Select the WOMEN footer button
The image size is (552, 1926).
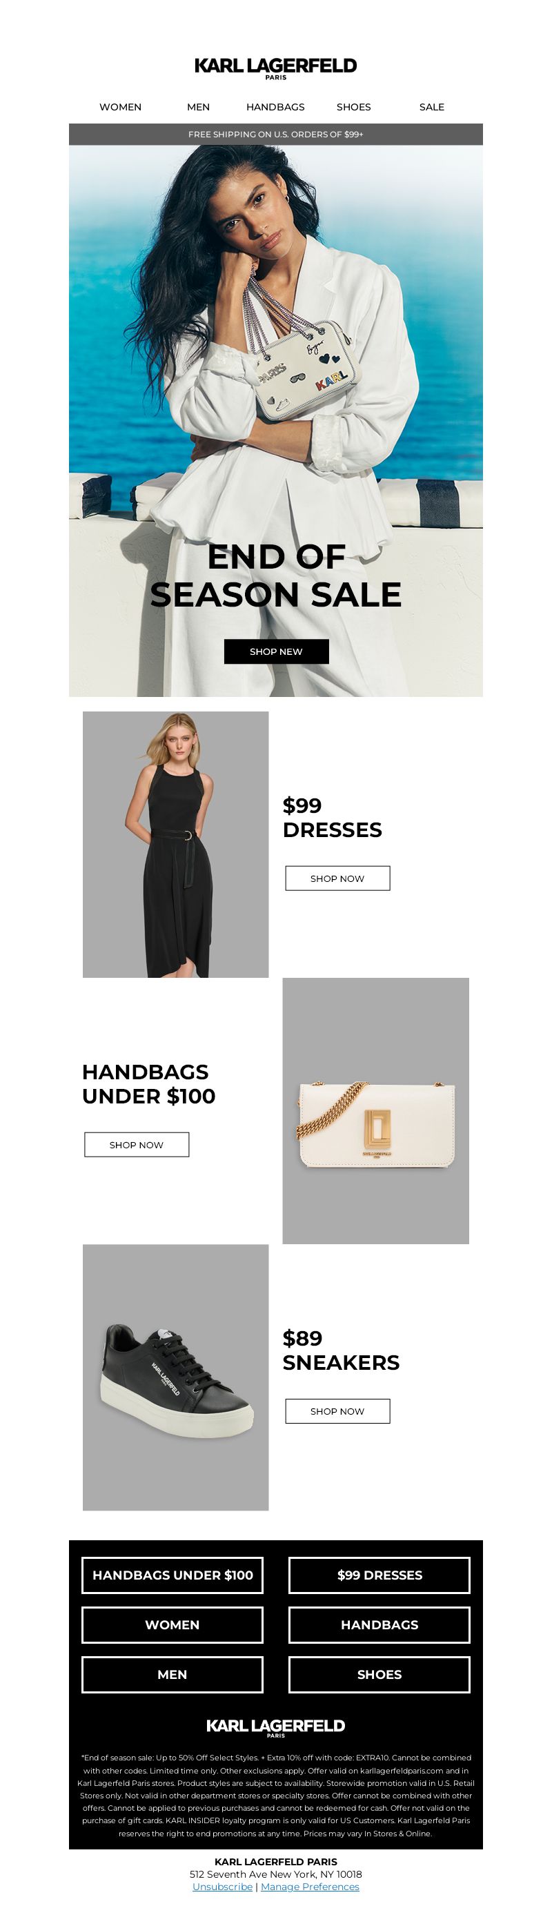click(x=172, y=1624)
